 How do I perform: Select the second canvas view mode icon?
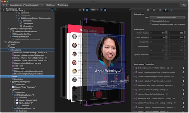tap(84, 10)
